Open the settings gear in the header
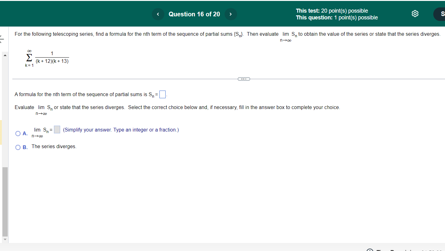Screen dimensions: 445x251 point(415,14)
